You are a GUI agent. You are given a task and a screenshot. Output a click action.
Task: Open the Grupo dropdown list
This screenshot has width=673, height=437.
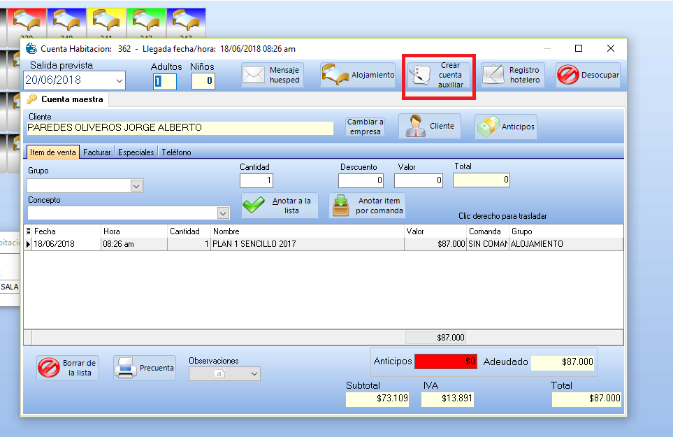137,186
